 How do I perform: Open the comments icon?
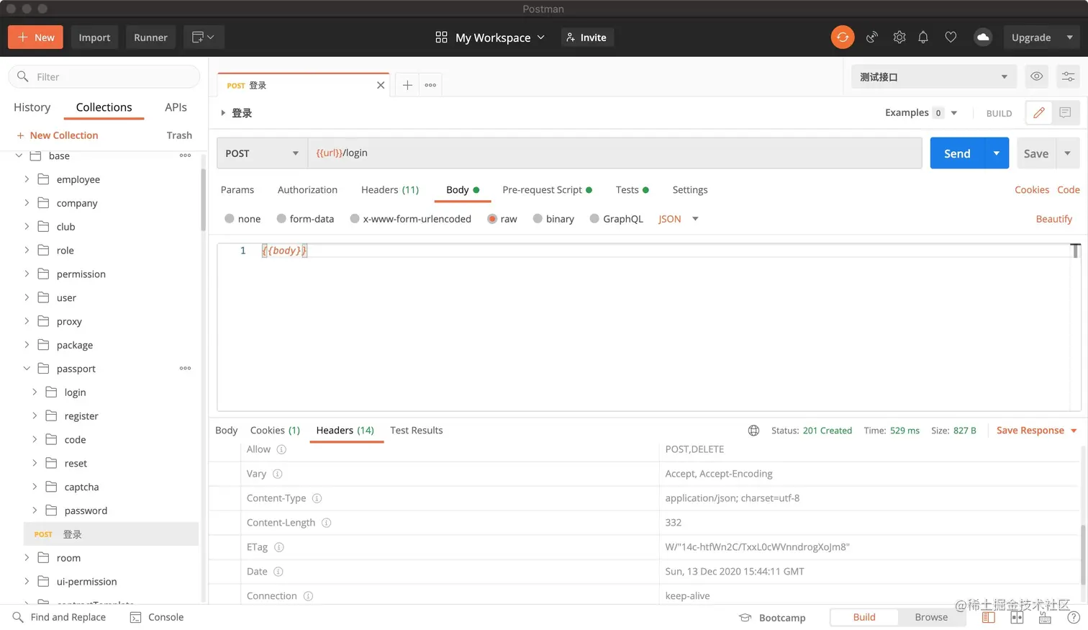point(1066,113)
